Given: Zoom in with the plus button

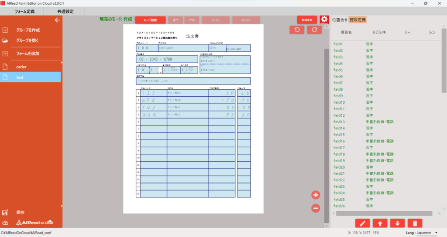Looking at the screenshot, I should pos(316,195).
